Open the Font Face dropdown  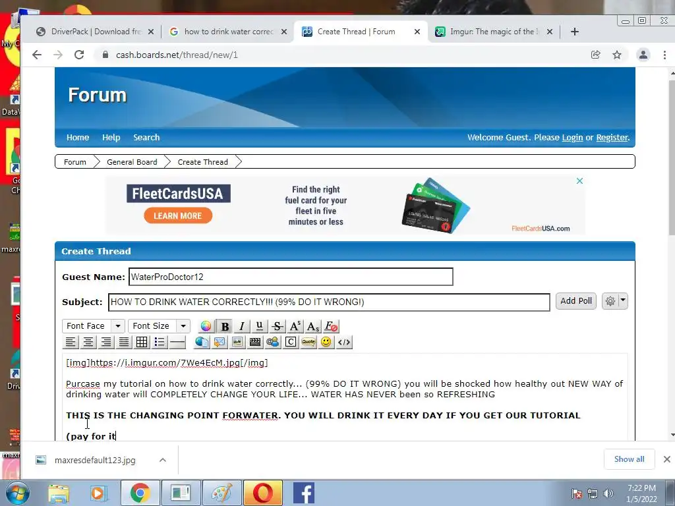click(x=94, y=325)
